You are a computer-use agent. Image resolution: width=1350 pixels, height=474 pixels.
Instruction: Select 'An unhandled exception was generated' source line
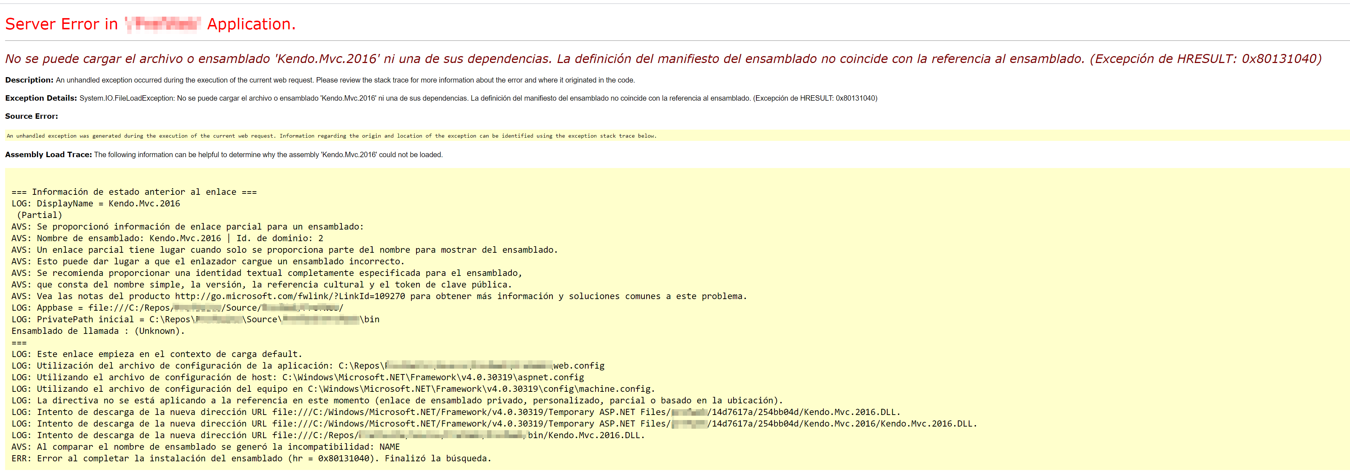click(x=331, y=136)
